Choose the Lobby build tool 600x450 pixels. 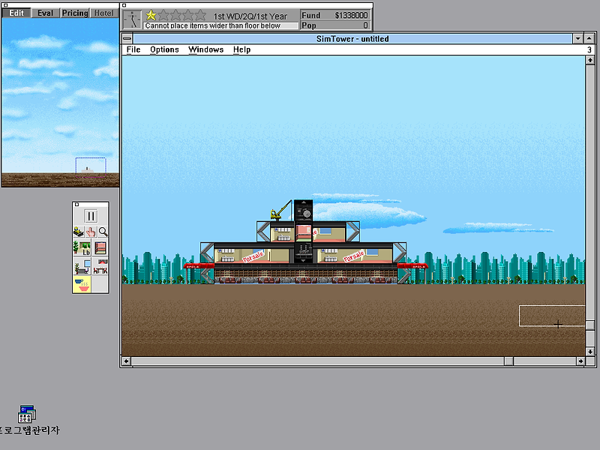[82, 248]
